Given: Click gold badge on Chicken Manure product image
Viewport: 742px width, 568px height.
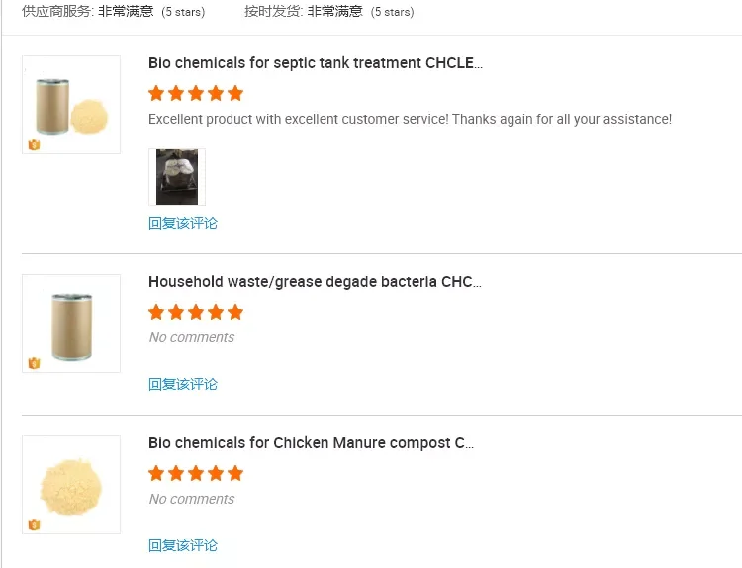Looking at the screenshot, I should click(34, 524).
